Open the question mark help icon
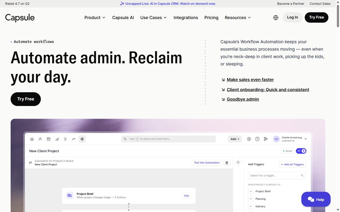 [x=257, y=139]
